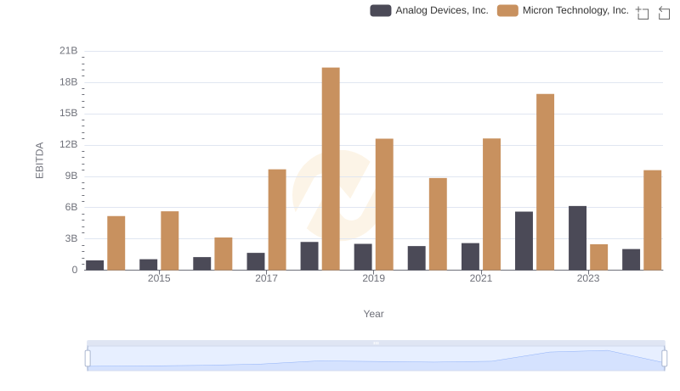
Task: Toggle the Analog Devices, Inc. legend series
Action: point(429,10)
